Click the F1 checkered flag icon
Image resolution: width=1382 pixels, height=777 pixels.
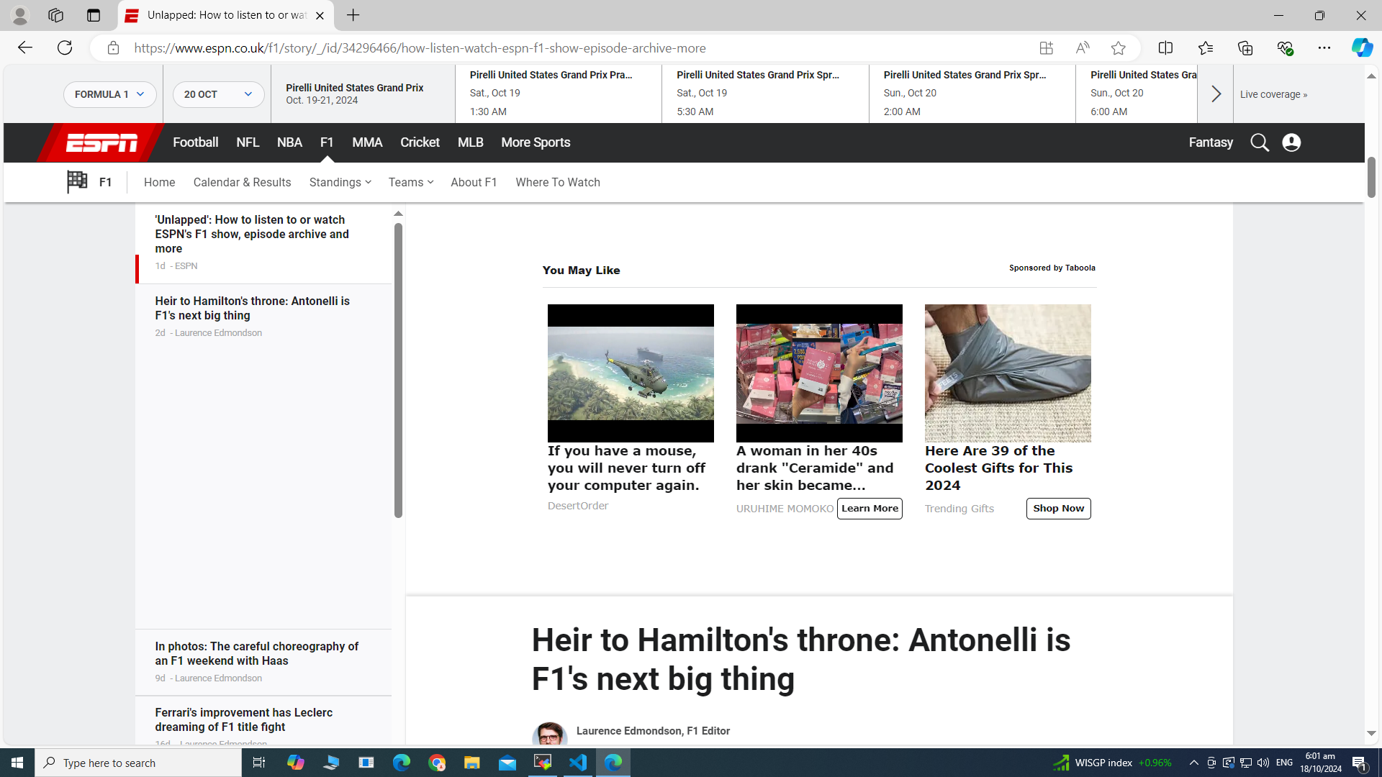pyautogui.click(x=77, y=182)
